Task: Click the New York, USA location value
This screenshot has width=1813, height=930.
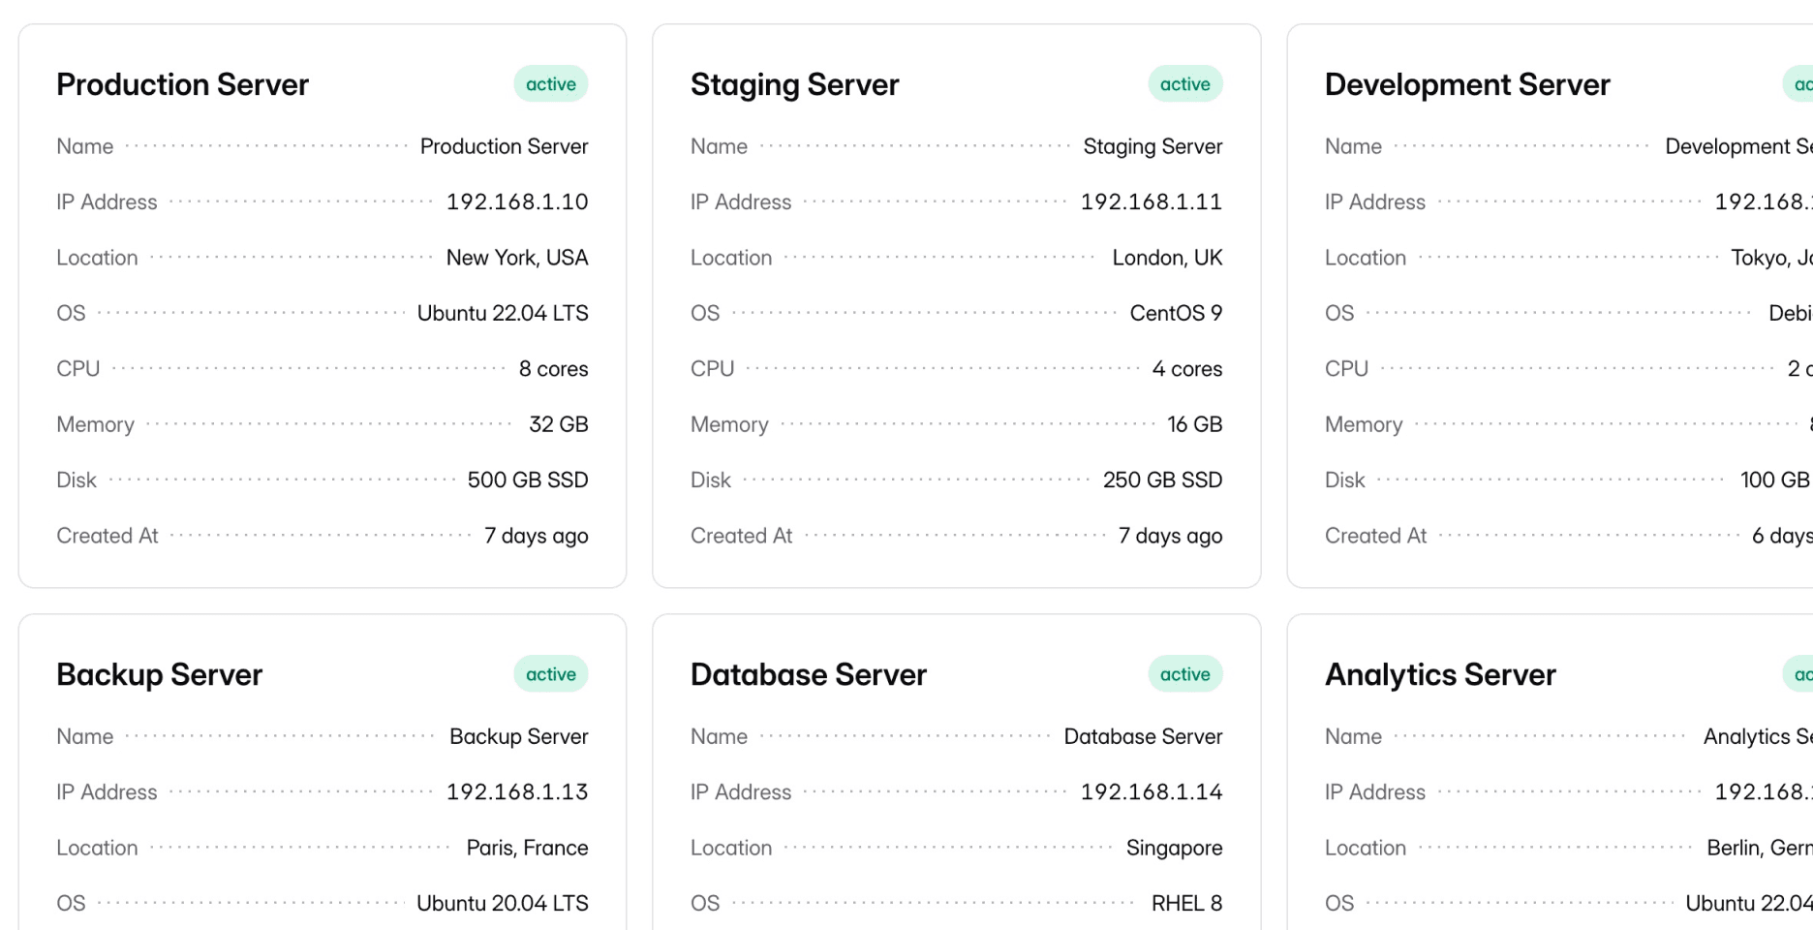Action: click(x=517, y=258)
